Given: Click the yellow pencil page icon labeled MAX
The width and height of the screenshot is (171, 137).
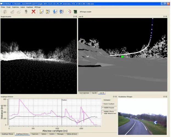Looking at the screenshot, I should pos(48,12).
